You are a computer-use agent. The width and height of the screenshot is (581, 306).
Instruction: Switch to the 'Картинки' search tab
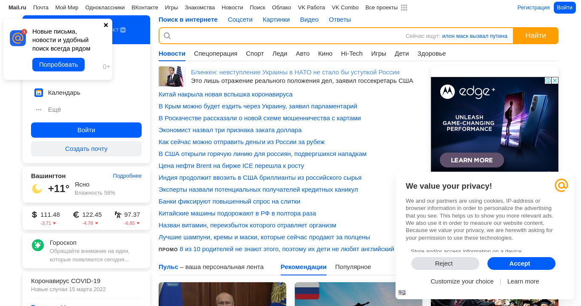tap(276, 20)
